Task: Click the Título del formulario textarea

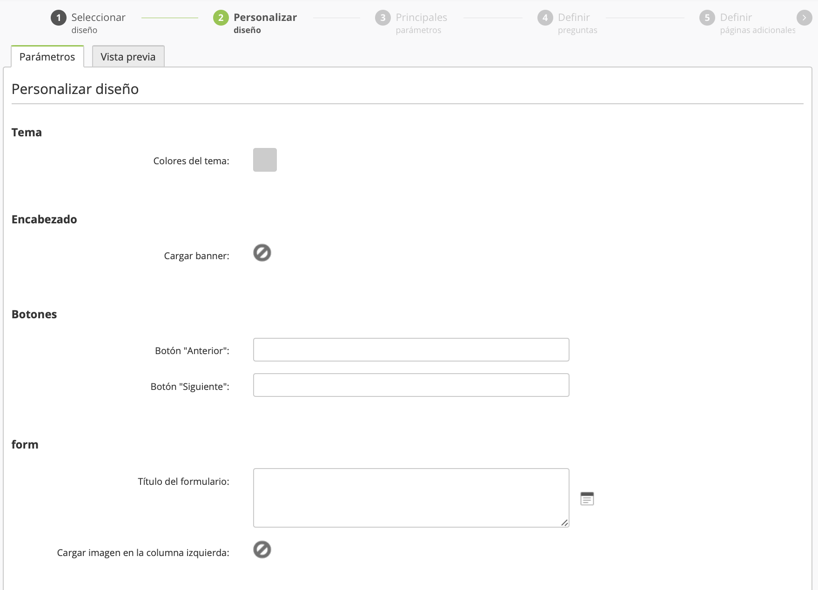Action: (411, 497)
